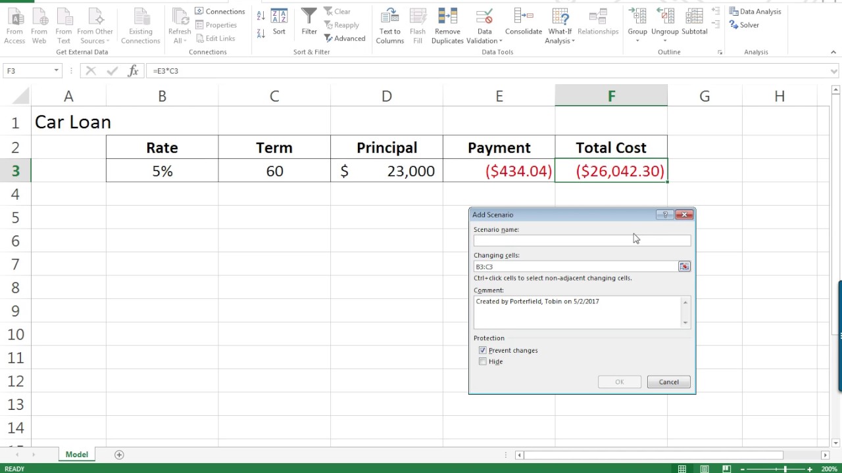Click collapse dialog icon beside Changing cells

(684, 266)
